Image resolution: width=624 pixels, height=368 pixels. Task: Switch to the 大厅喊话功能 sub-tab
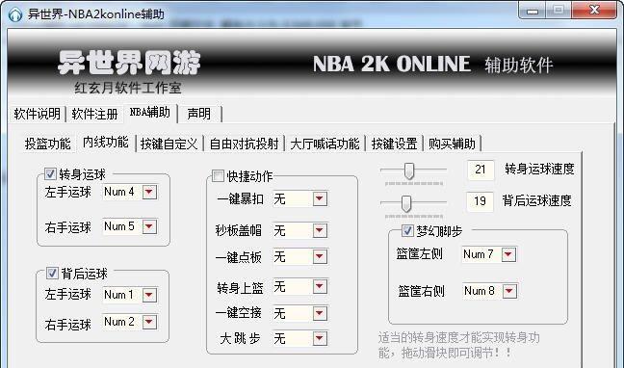[325, 144]
